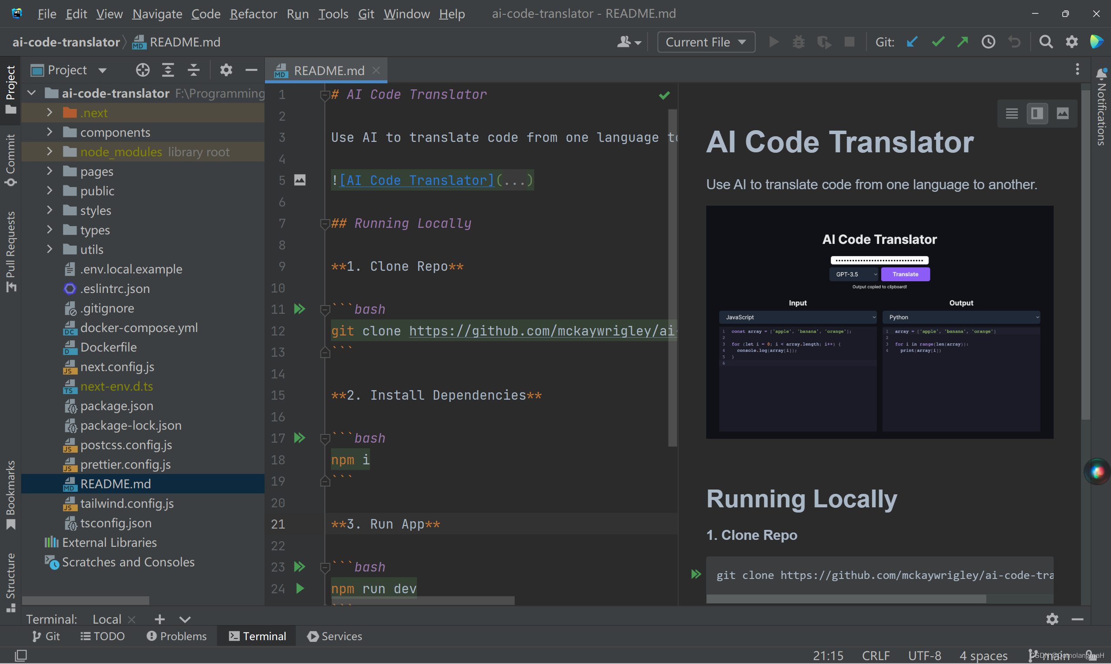Viewport: 1111px width, 664px height.
Task: Open Notifications bell panel
Action: [1101, 74]
